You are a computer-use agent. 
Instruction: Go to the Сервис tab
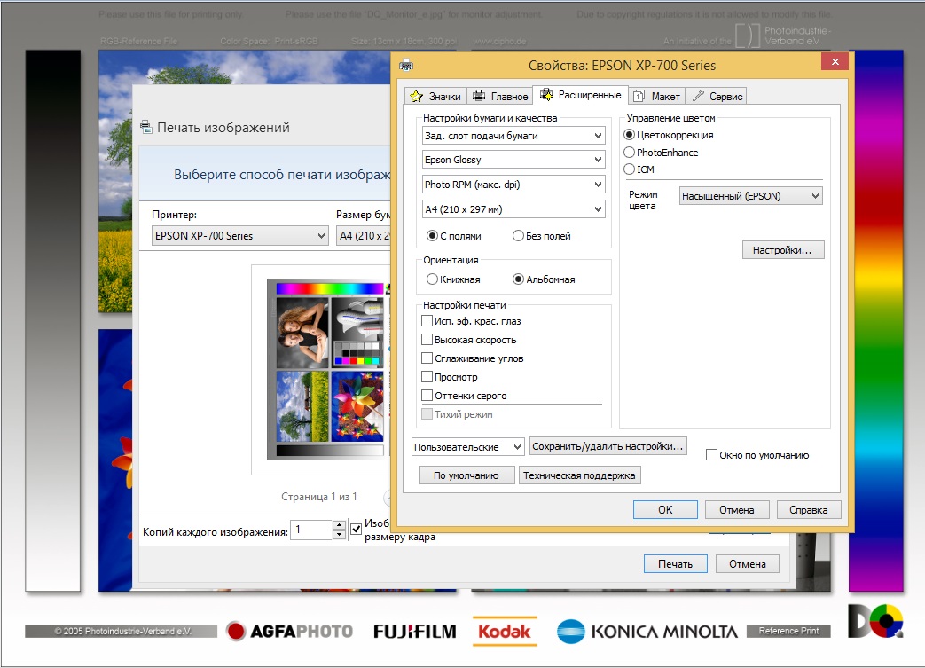[717, 96]
